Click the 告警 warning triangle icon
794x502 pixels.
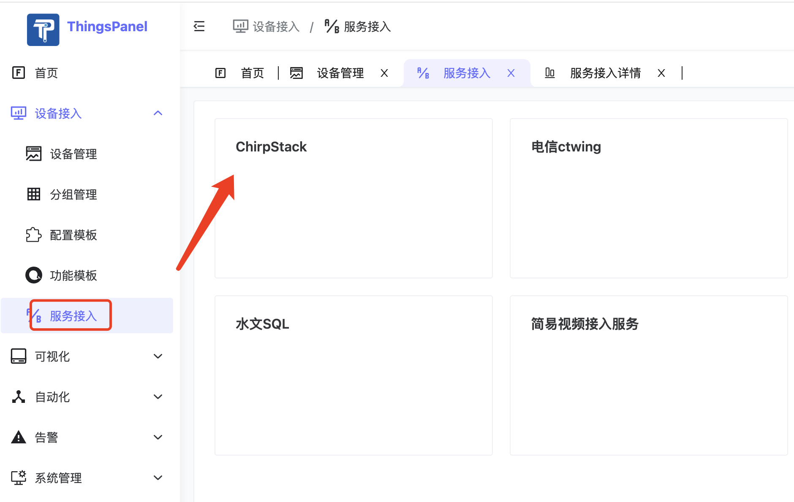pyautogui.click(x=18, y=437)
